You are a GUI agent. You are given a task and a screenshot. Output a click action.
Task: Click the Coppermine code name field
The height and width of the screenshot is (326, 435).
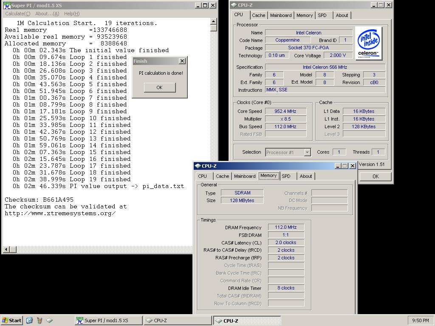(x=288, y=40)
